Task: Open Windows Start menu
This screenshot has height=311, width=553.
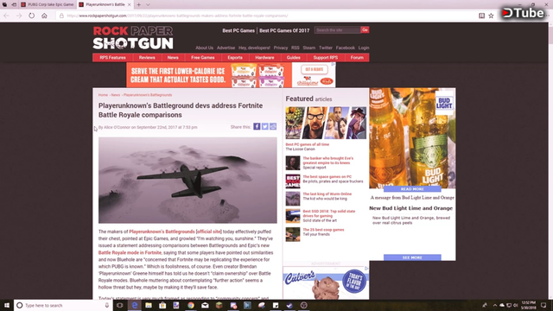Action: point(6,305)
